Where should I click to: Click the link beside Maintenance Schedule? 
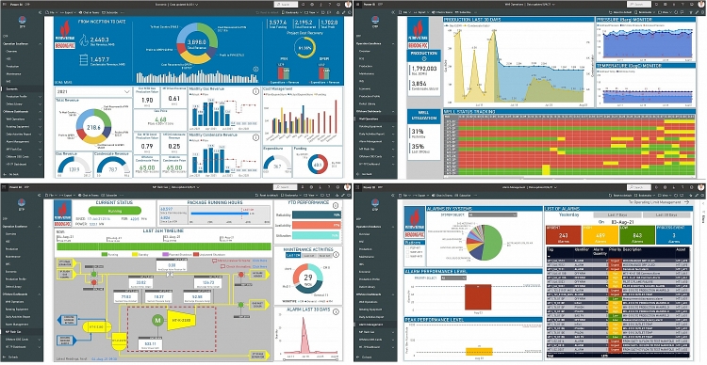[259, 261]
